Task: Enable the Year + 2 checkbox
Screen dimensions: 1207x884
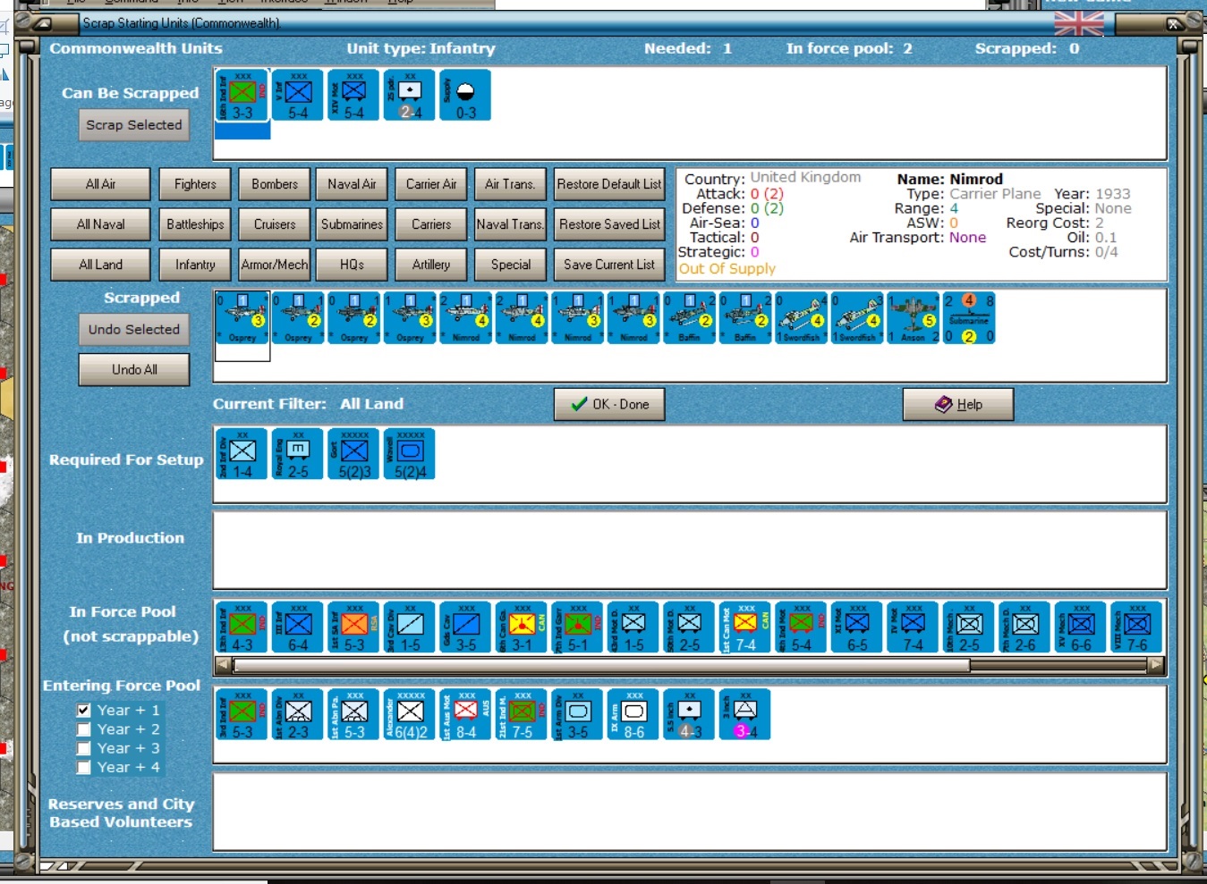Action: click(x=84, y=729)
